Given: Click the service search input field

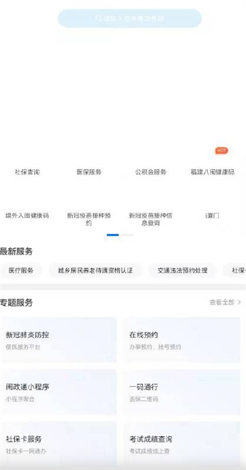Looking at the screenshot, I should 130,18.
